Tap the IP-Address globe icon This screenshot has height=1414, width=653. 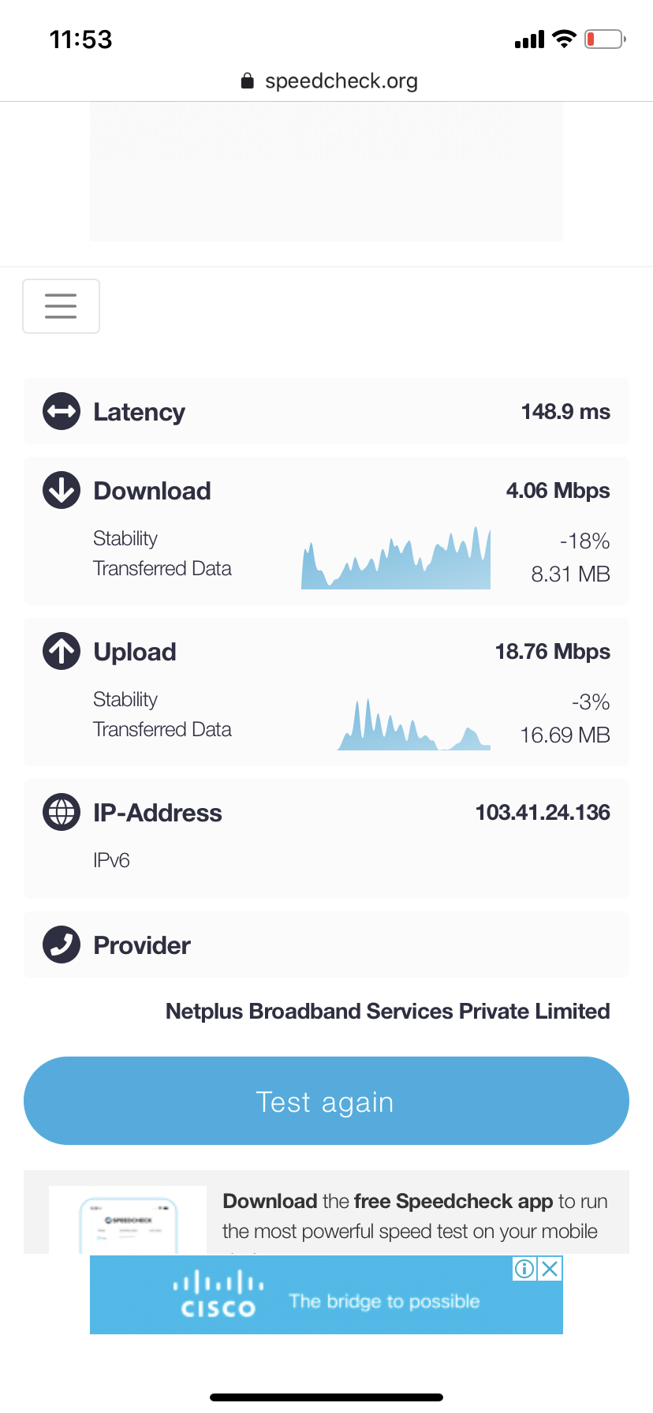tap(62, 812)
